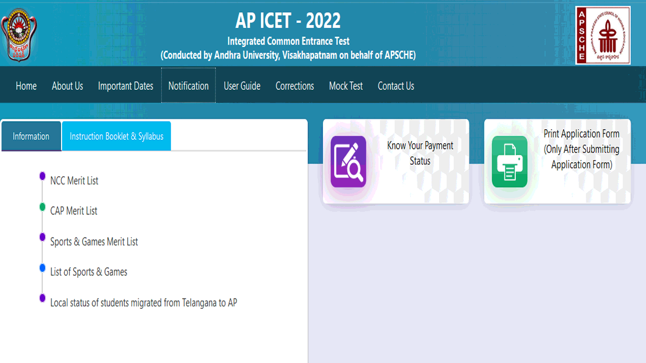Image resolution: width=646 pixels, height=363 pixels.
Task: Open the NCC Merit List link
Action: coord(74,180)
